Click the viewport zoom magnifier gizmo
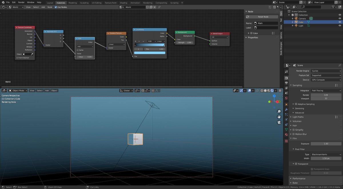343x189 pixels. coord(279,111)
